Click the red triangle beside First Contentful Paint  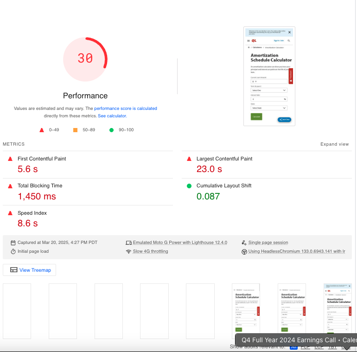pos(10,159)
